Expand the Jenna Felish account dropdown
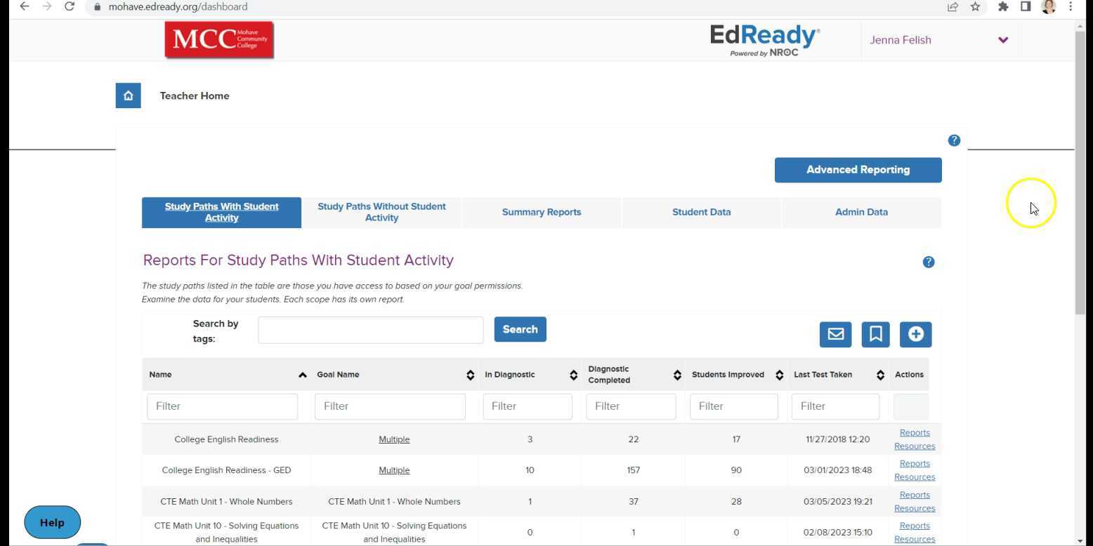This screenshot has width=1093, height=546. 1003,40
